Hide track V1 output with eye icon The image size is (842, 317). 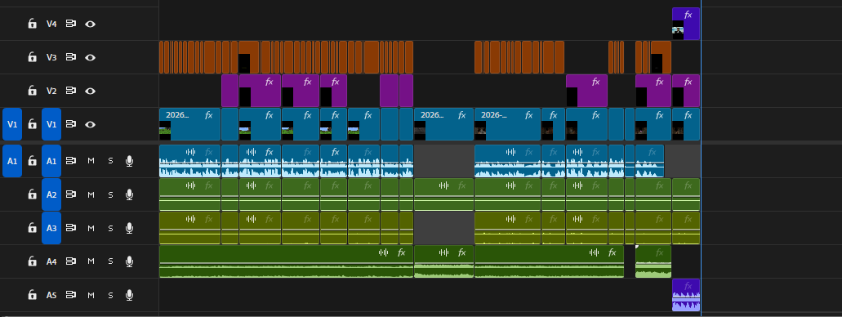tap(90, 124)
